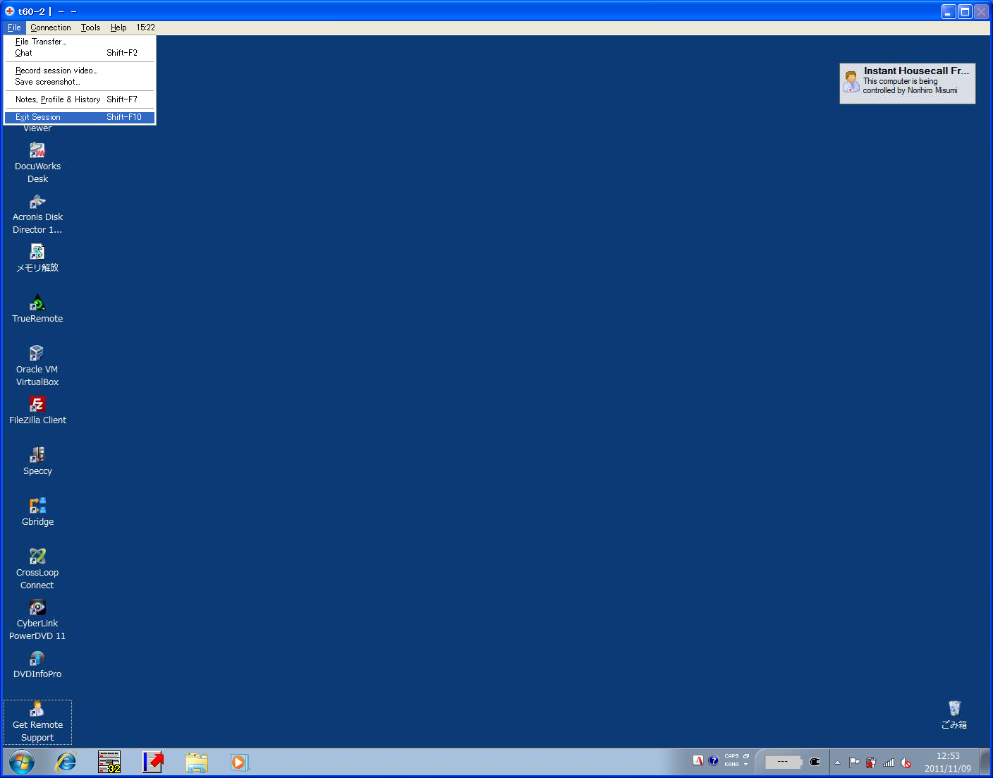Expand hidden system tray icons arrow
The height and width of the screenshot is (778, 993).
click(837, 762)
